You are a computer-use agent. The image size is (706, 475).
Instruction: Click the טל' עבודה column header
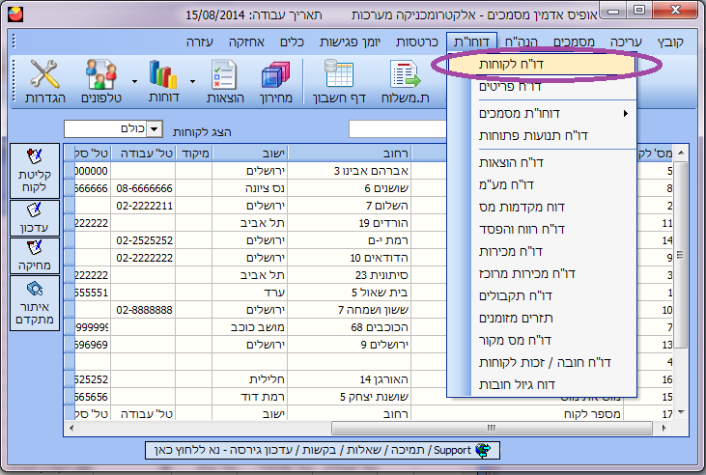[143, 154]
